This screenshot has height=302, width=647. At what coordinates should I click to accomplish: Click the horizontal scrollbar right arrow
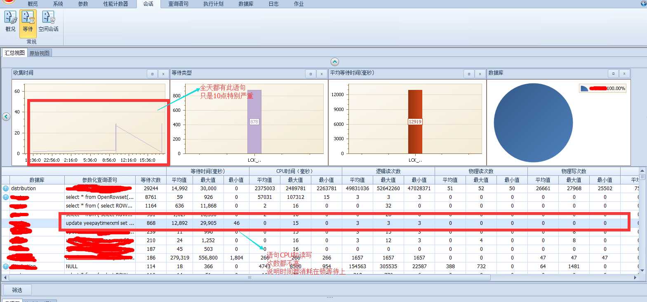pyautogui.click(x=635, y=278)
